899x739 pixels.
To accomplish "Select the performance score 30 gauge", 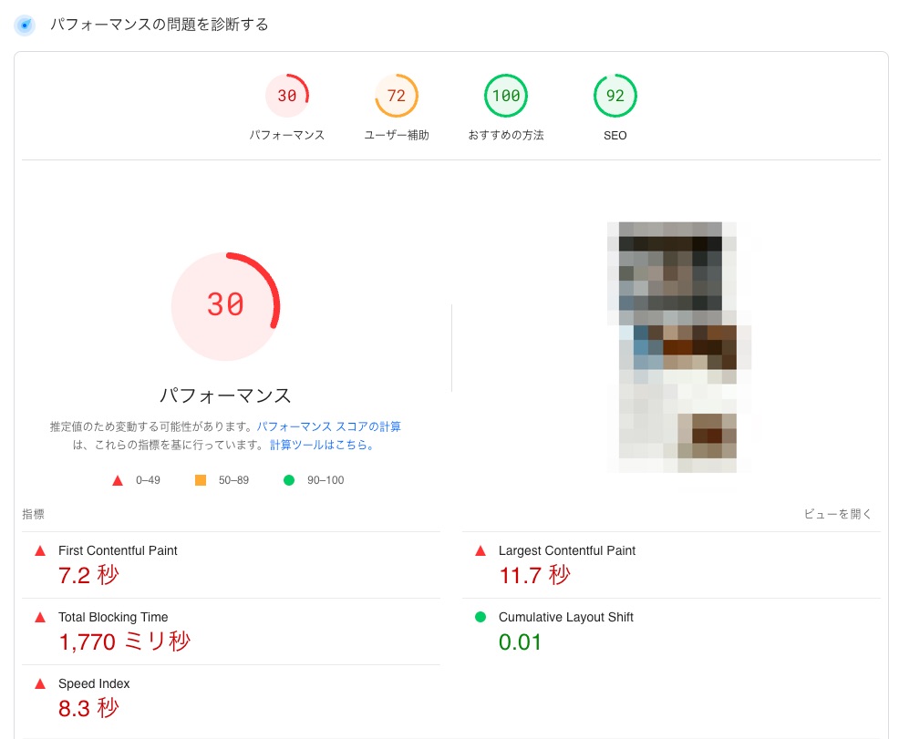I will (x=286, y=96).
